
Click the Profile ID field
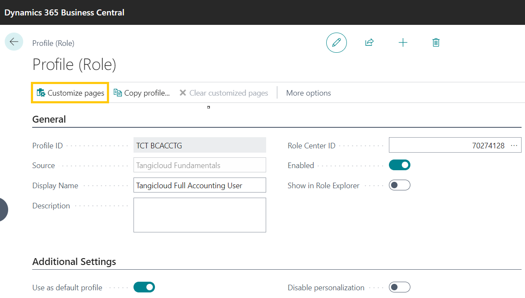pos(200,145)
